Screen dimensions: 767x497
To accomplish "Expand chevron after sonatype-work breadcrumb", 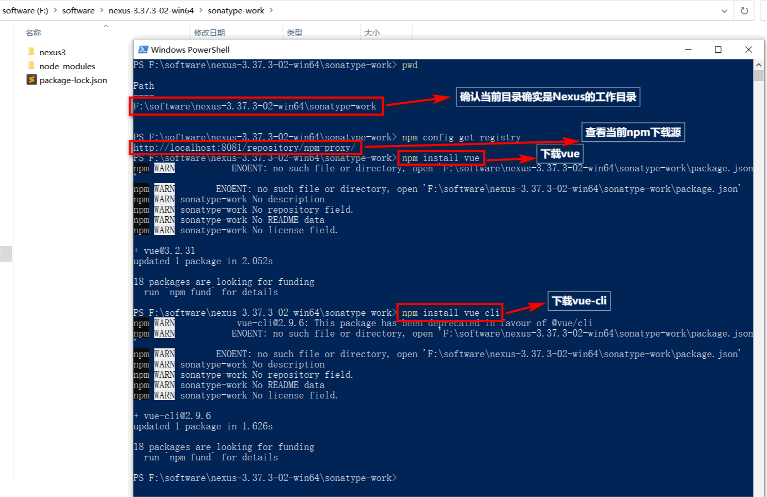I will click(x=272, y=10).
